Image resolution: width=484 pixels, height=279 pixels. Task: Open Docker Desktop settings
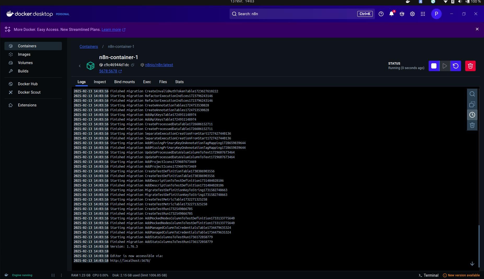coord(412,14)
